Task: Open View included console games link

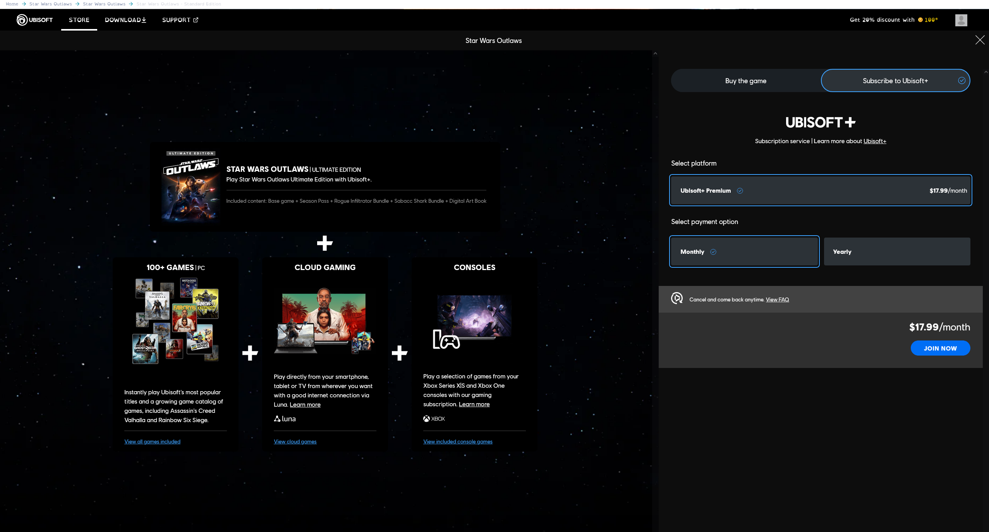Action: pyautogui.click(x=458, y=441)
